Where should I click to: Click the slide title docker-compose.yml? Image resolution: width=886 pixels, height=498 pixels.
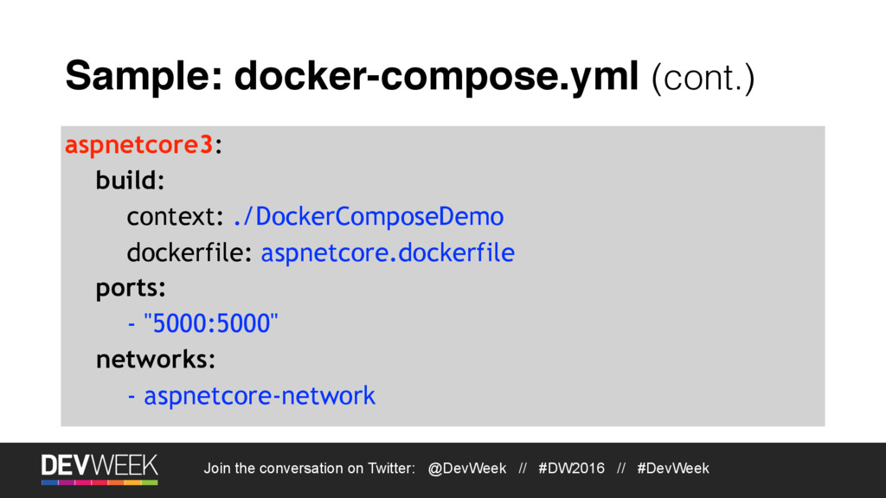(x=436, y=76)
